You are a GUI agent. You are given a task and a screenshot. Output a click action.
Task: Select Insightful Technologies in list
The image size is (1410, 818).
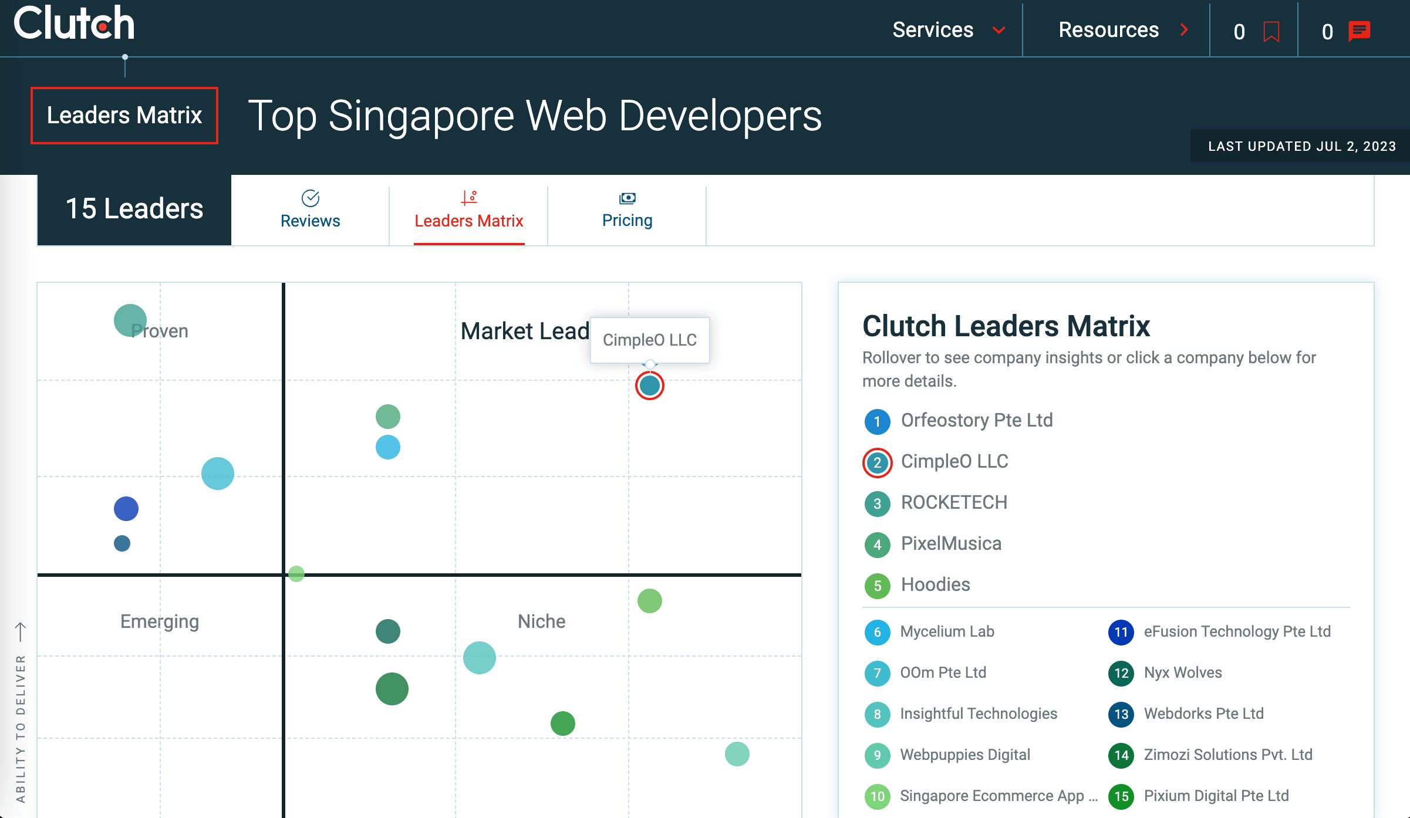[979, 714]
